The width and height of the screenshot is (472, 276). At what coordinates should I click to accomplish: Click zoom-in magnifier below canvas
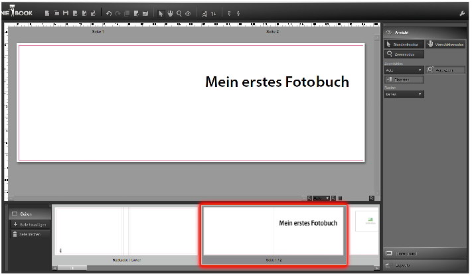click(x=333, y=198)
